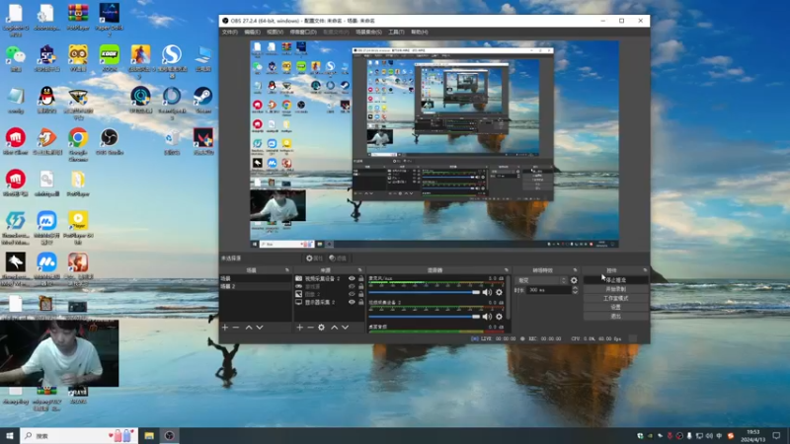The width and height of the screenshot is (790, 444).
Task: Open scene transition properties gear icon
Action: pyautogui.click(x=574, y=280)
